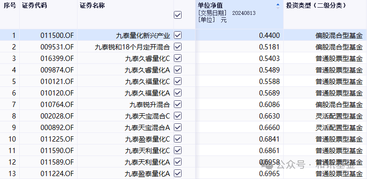Toggle checkbox for 九泰锐升混合
367x179 pixels.
point(178,105)
